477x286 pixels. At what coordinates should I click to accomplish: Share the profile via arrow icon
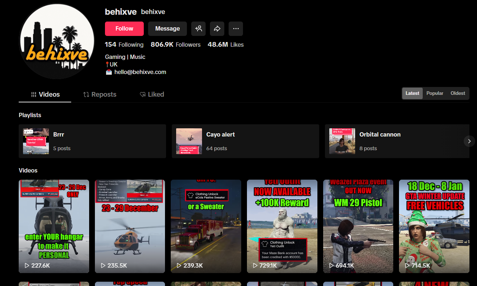pos(217,29)
